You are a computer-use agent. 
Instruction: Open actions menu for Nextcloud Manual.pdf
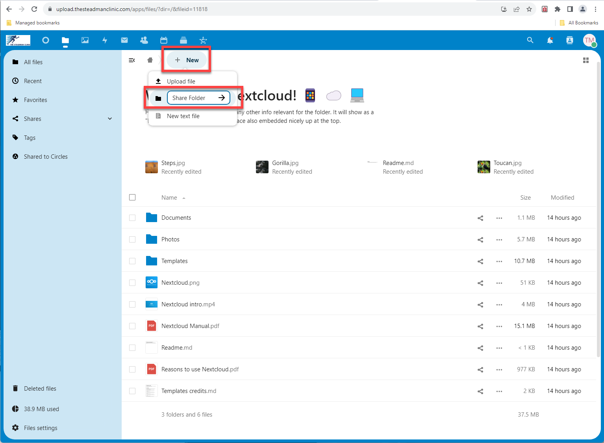[499, 326]
